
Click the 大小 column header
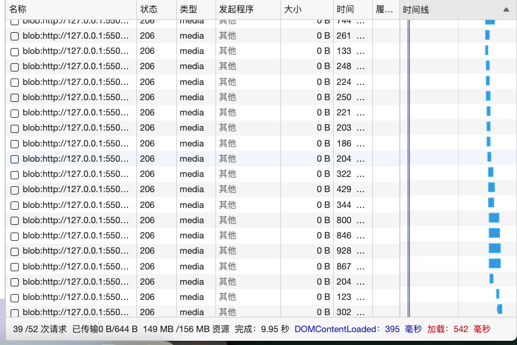(x=293, y=10)
